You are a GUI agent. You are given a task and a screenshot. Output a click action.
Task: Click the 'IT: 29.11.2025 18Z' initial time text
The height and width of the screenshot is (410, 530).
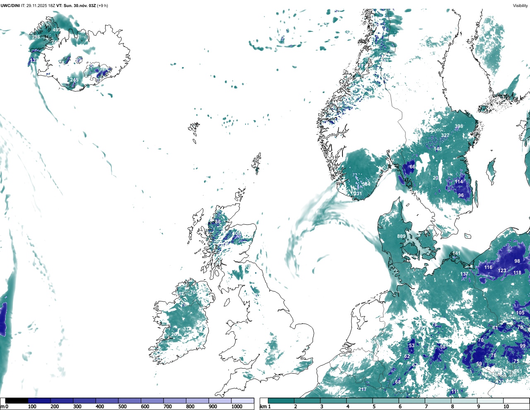38,6
